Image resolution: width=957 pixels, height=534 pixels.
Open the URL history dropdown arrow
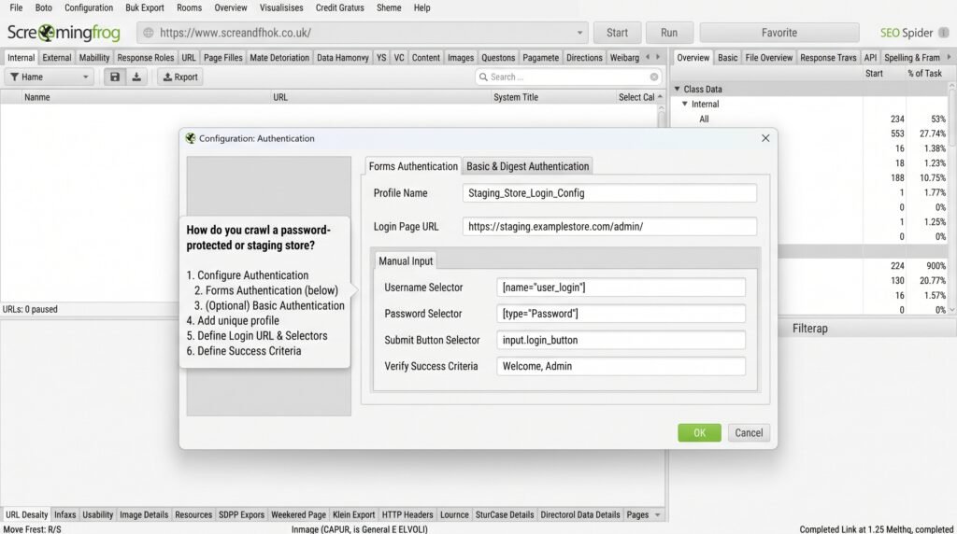coord(579,33)
